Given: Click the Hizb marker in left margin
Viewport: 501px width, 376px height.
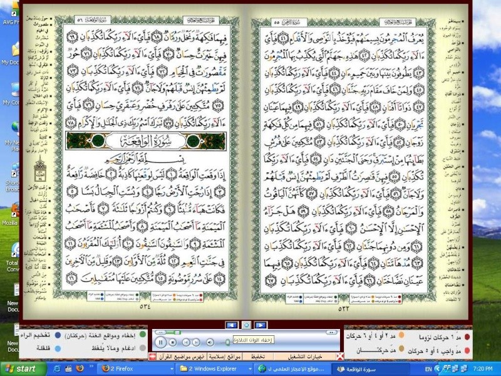Looking at the screenshot, I should pyautogui.click(x=40, y=169).
